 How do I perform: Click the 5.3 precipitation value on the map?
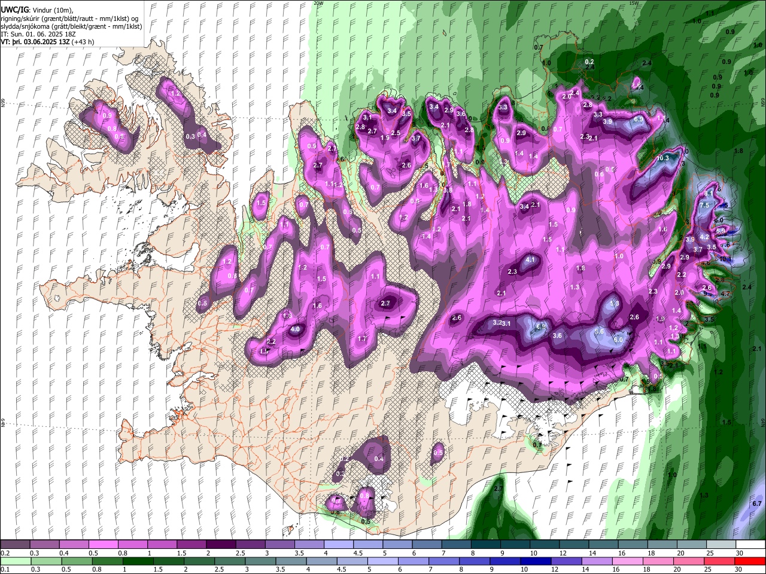615,304
